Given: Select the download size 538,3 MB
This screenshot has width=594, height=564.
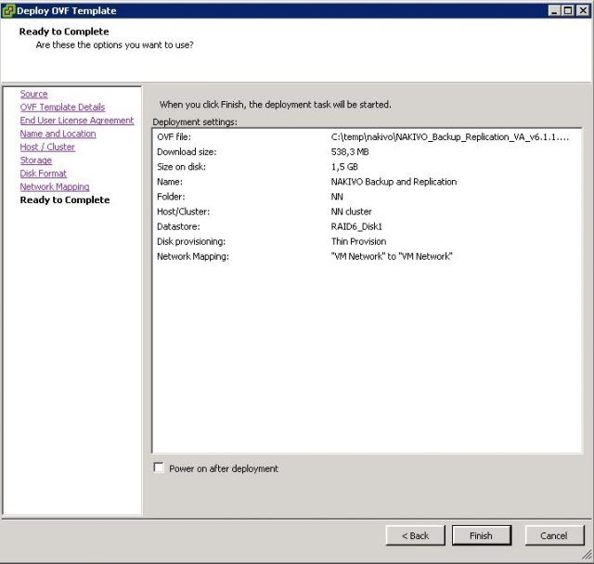Looking at the screenshot, I should tap(350, 152).
